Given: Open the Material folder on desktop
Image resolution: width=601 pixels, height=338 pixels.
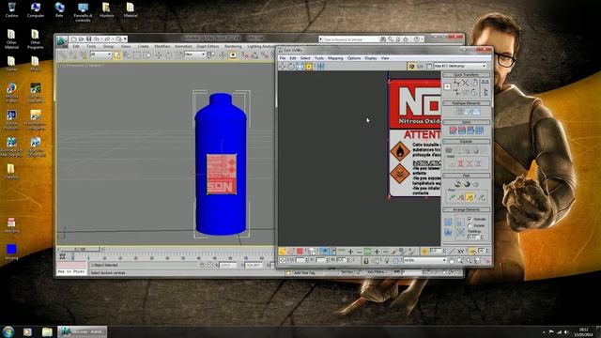Looking at the screenshot, I should (x=131, y=10).
